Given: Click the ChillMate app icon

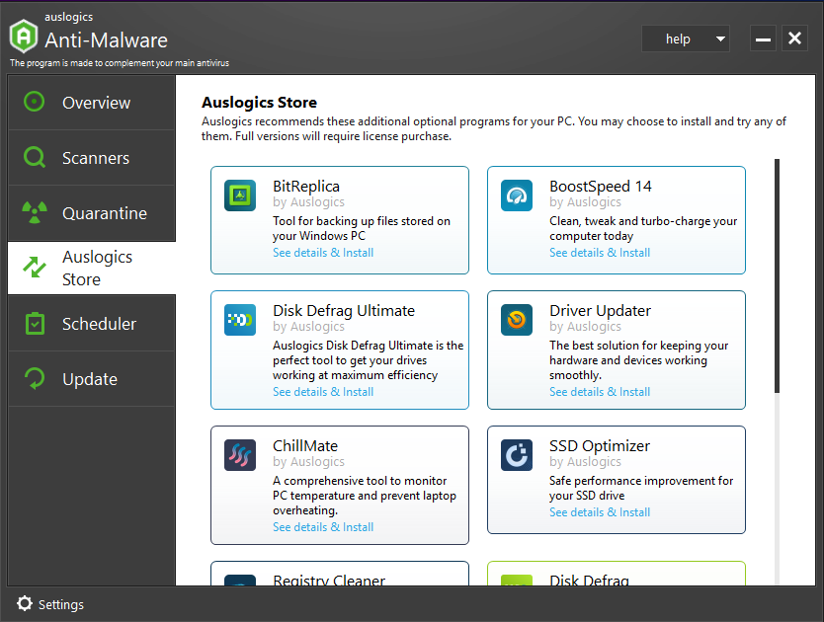Looking at the screenshot, I should coord(240,455).
